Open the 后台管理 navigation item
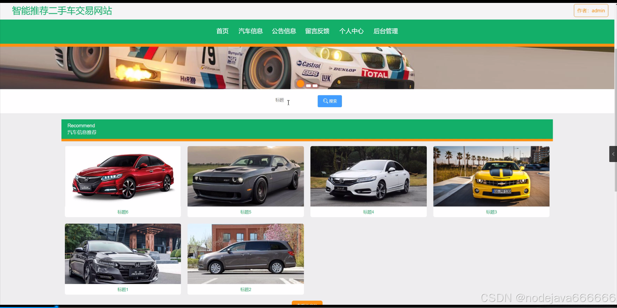This screenshot has height=308, width=617. (386, 31)
